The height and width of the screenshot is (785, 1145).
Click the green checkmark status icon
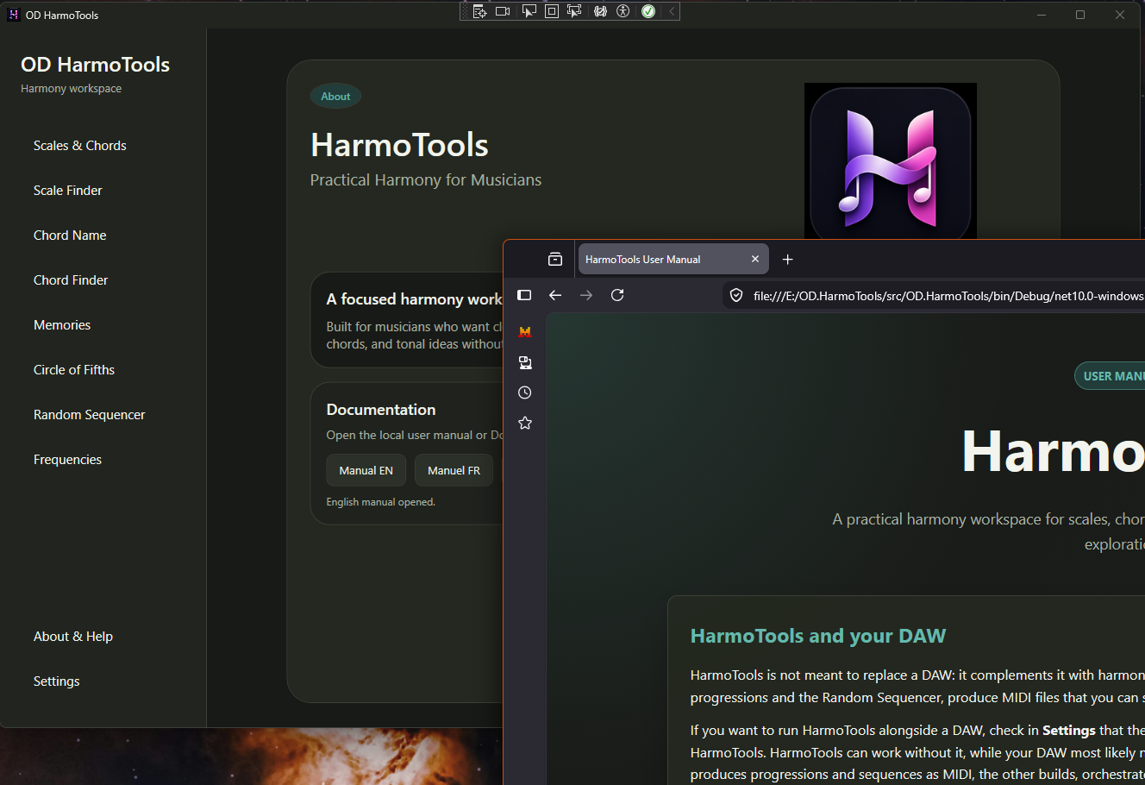[x=648, y=11]
